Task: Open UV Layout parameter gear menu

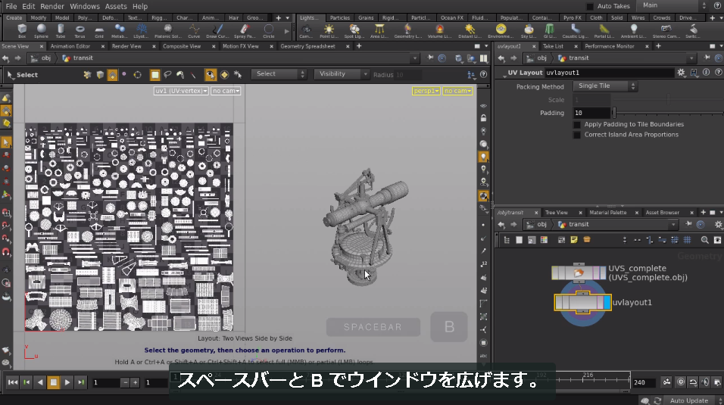Action: [x=681, y=73]
